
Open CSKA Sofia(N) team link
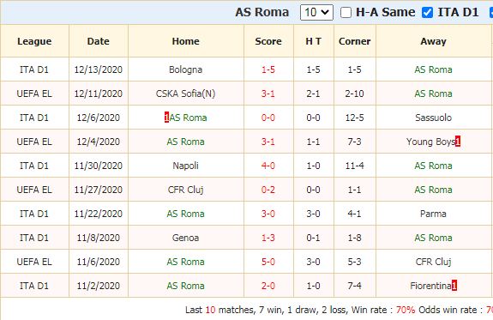click(185, 94)
